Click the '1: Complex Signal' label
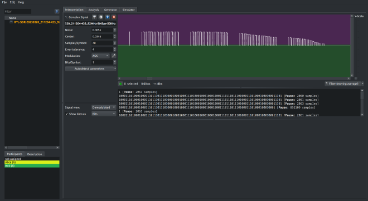The height and width of the screenshot is (201, 368). (77, 17)
